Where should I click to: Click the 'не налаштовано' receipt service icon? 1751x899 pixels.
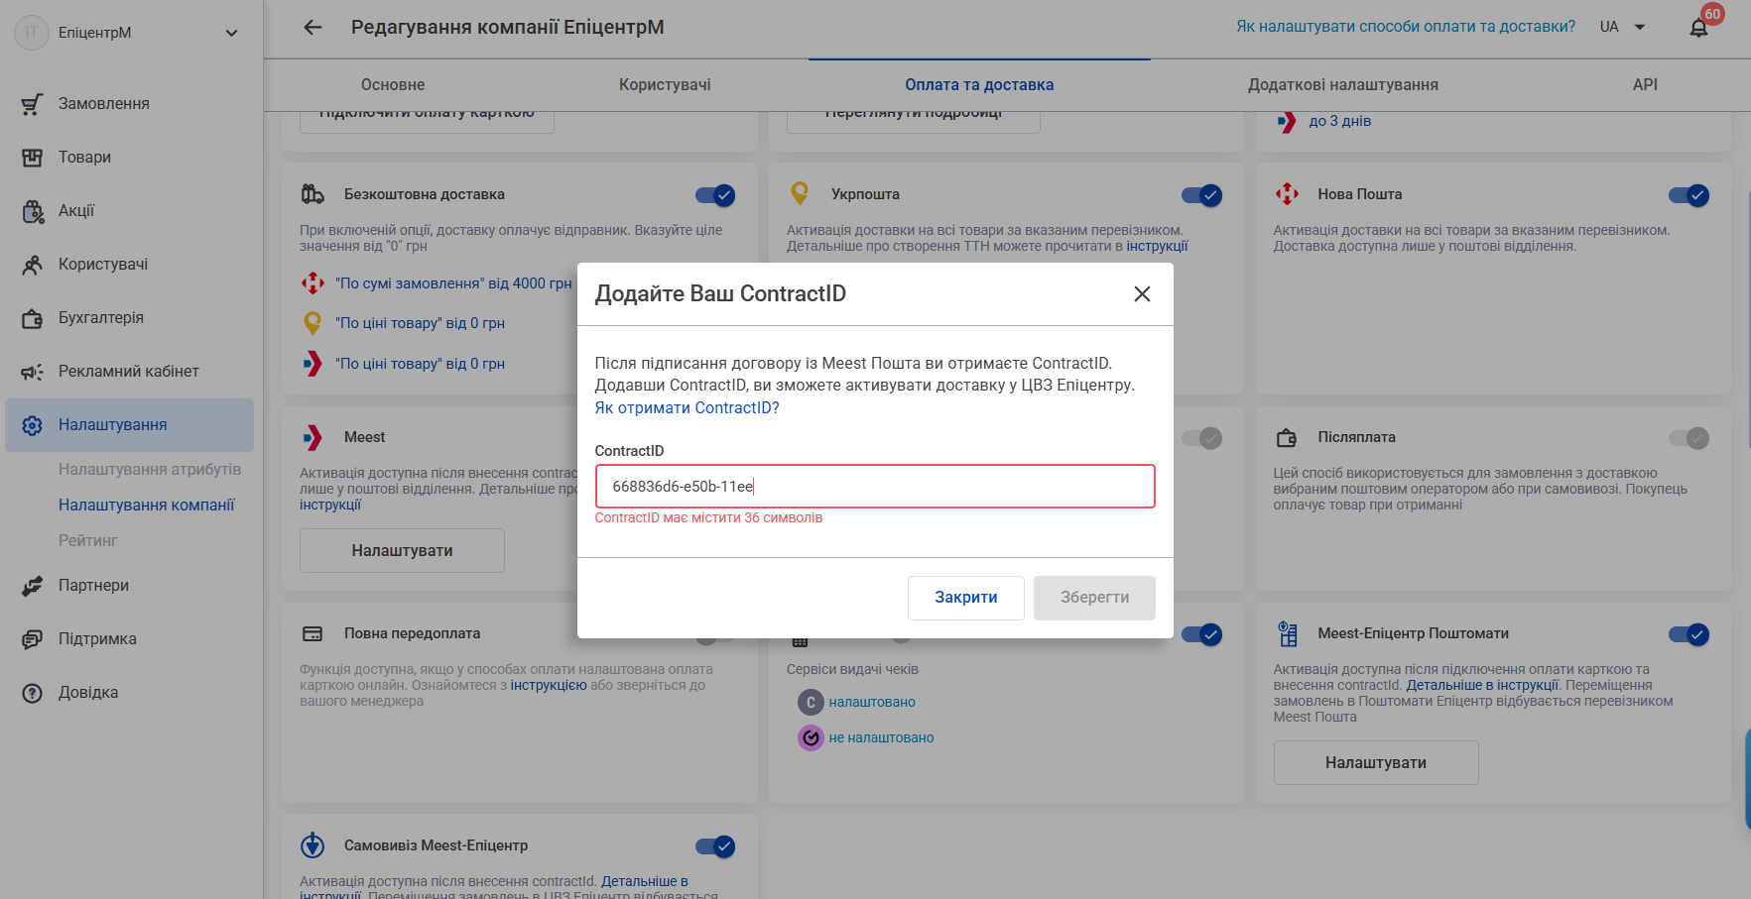coord(811,737)
